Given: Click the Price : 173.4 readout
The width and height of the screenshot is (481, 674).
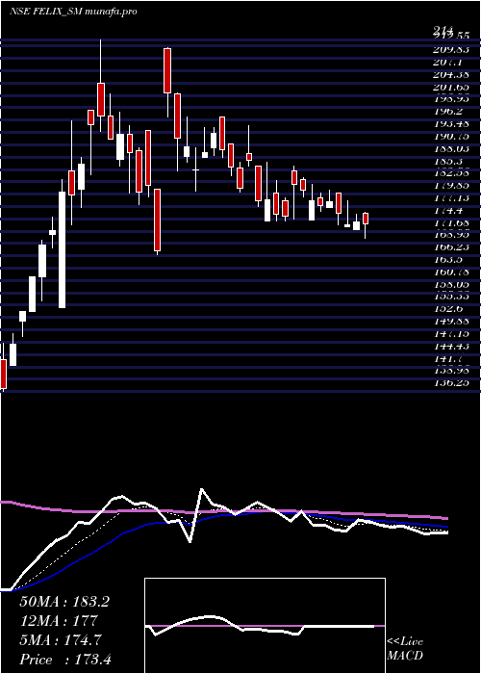Looking at the screenshot, I should [x=65, y=660].
